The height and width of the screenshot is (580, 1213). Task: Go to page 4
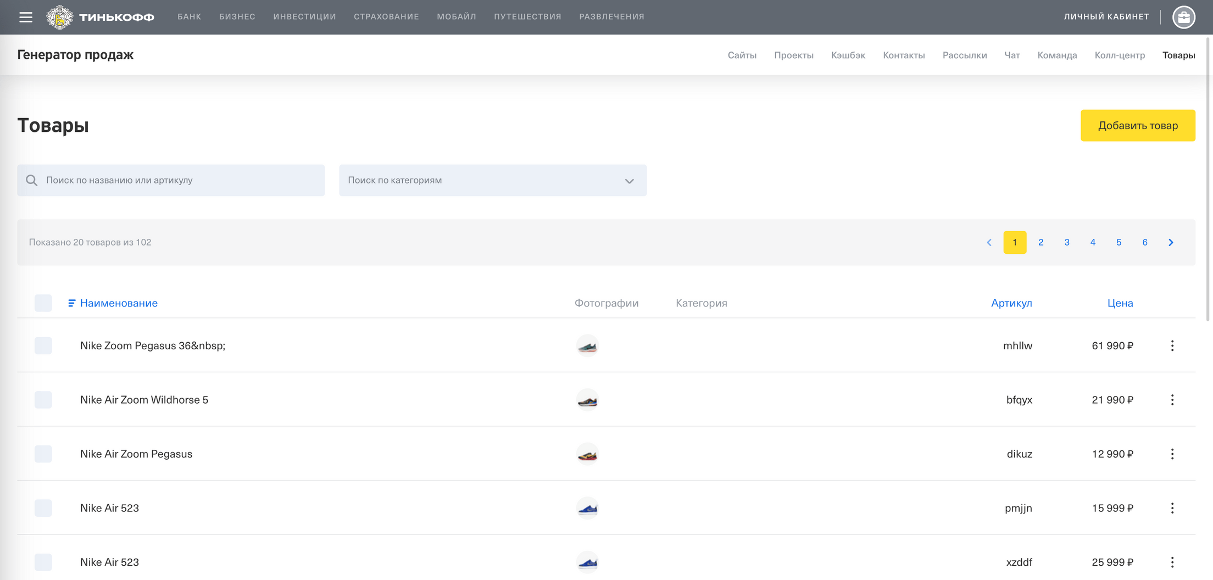coord(1093,242)
